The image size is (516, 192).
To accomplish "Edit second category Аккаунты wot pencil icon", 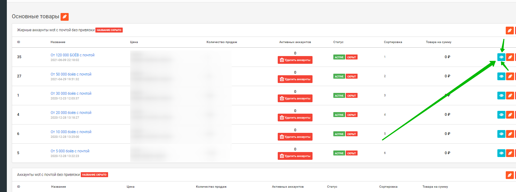I will click(509, 175).
